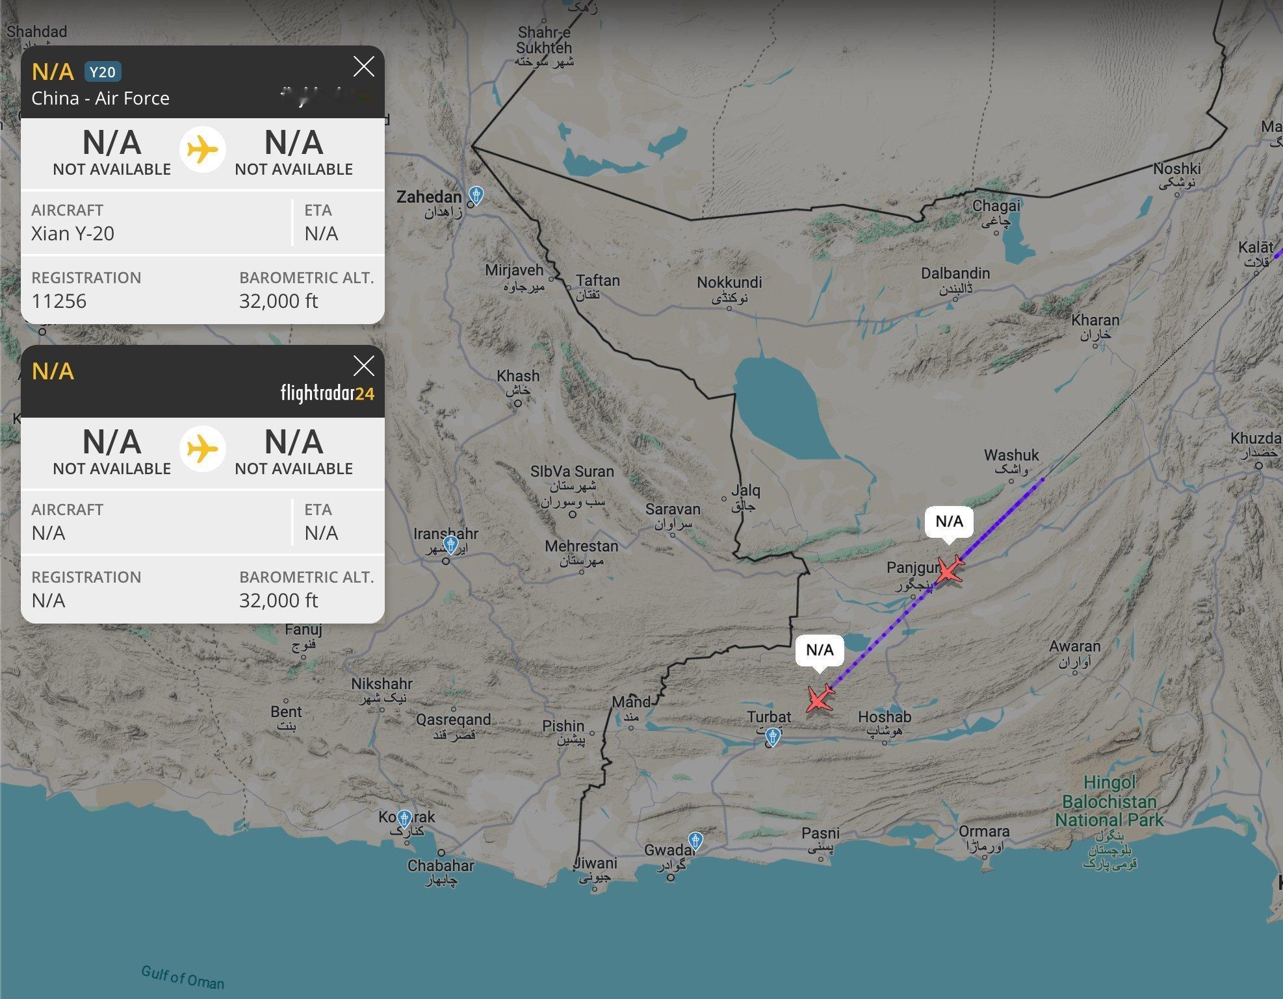1283x999 pixels.
Task: Click the Gwadar airport marker
Action: [695, 841]
